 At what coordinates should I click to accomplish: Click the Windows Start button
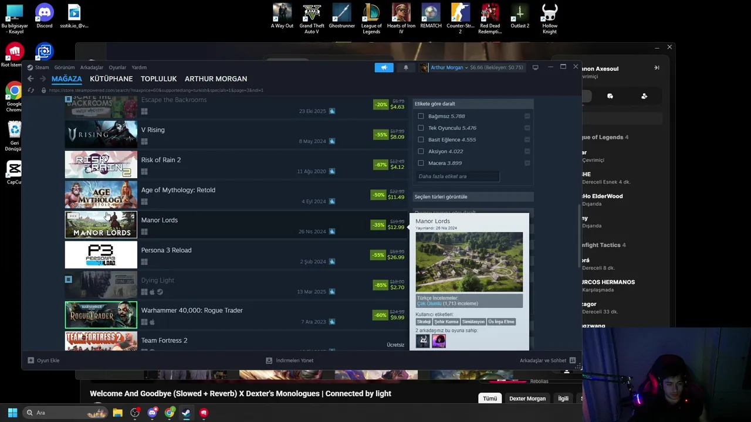click(12, 413)
